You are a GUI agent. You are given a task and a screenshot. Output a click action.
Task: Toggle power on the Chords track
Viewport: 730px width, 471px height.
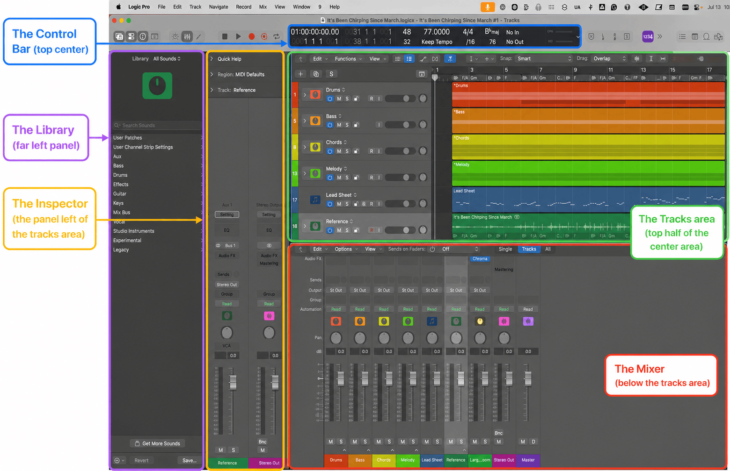(330, 151)
